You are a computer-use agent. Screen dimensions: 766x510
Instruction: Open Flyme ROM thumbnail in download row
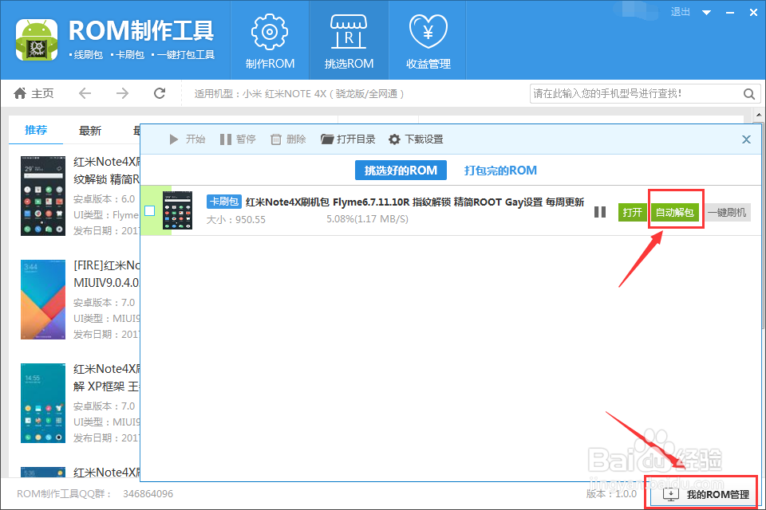tap(177, 210)
